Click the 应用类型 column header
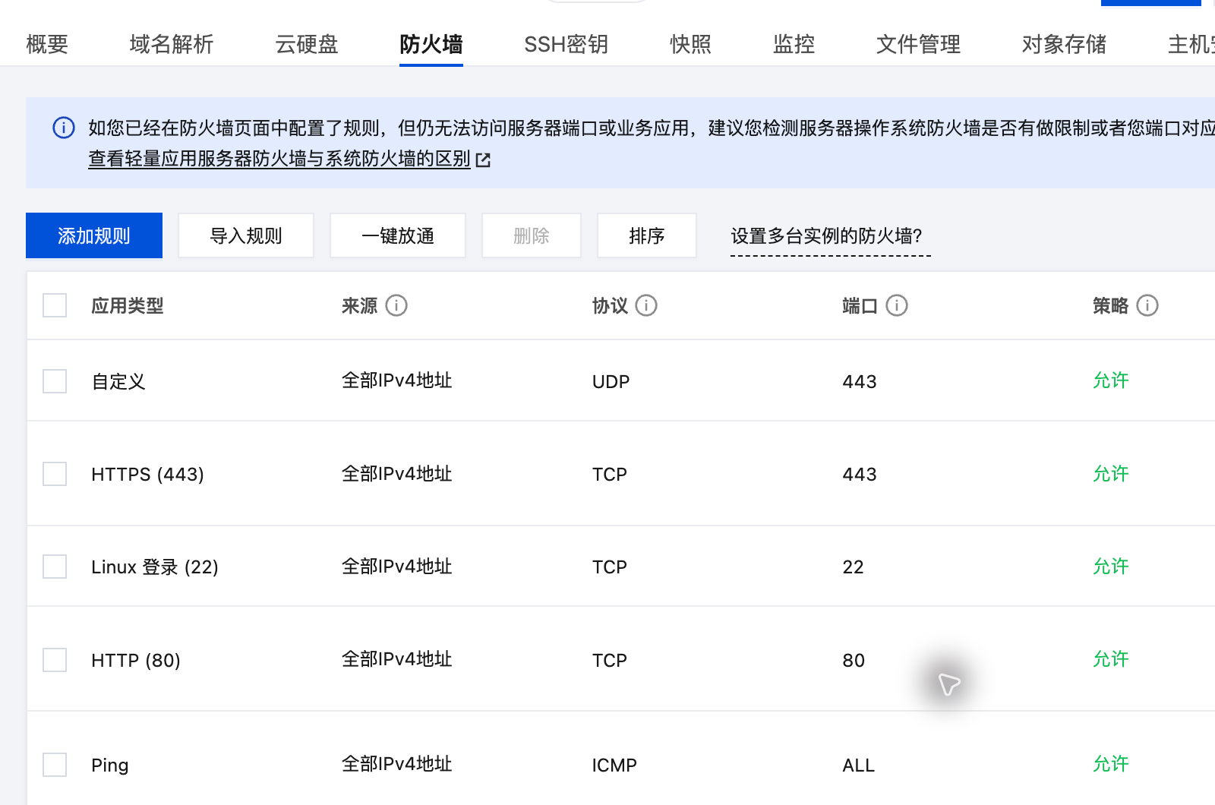 pos(128,305)
